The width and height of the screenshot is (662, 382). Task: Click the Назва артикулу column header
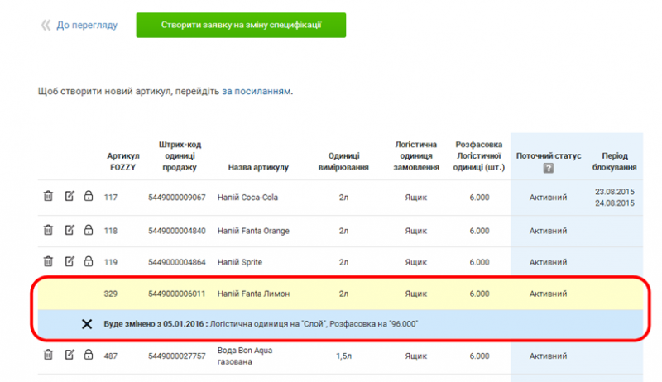point(257,168)
